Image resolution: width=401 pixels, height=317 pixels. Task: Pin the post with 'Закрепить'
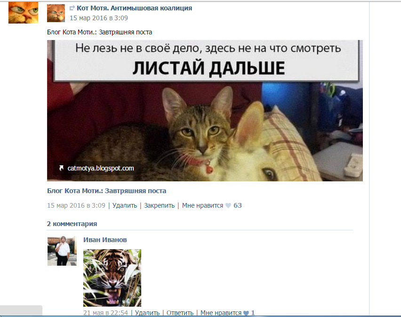point(159,205)
